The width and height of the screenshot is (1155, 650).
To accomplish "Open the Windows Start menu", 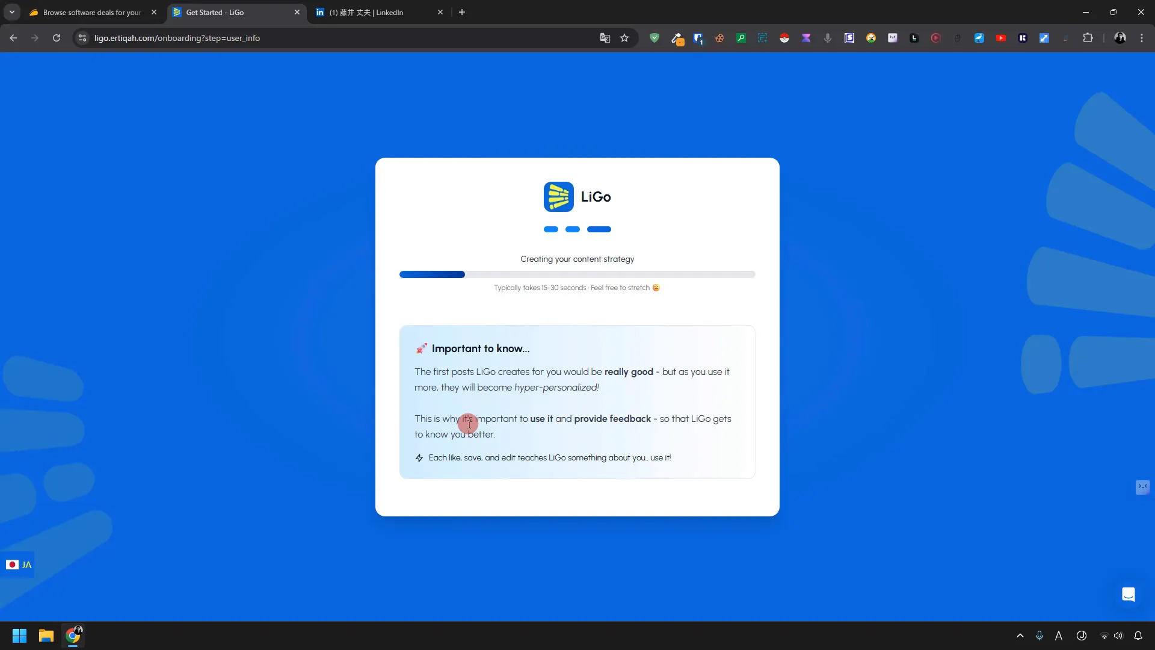I will 19,636.
